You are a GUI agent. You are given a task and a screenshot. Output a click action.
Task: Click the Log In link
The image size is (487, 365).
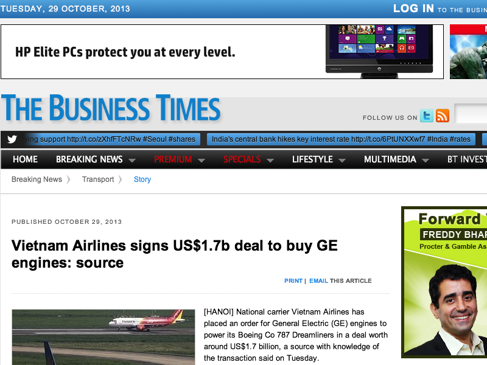coord(413,9)
